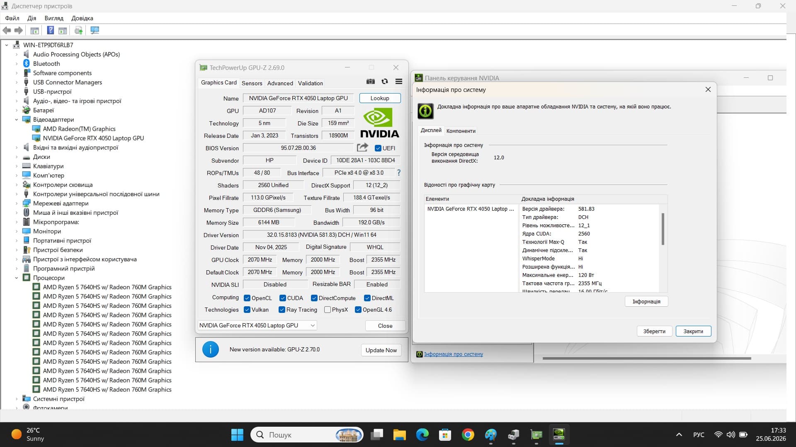This screenshot has height=447, width=796.
Task: Collapse the Відеоадаптери tree node
Action: click(17, 120)
